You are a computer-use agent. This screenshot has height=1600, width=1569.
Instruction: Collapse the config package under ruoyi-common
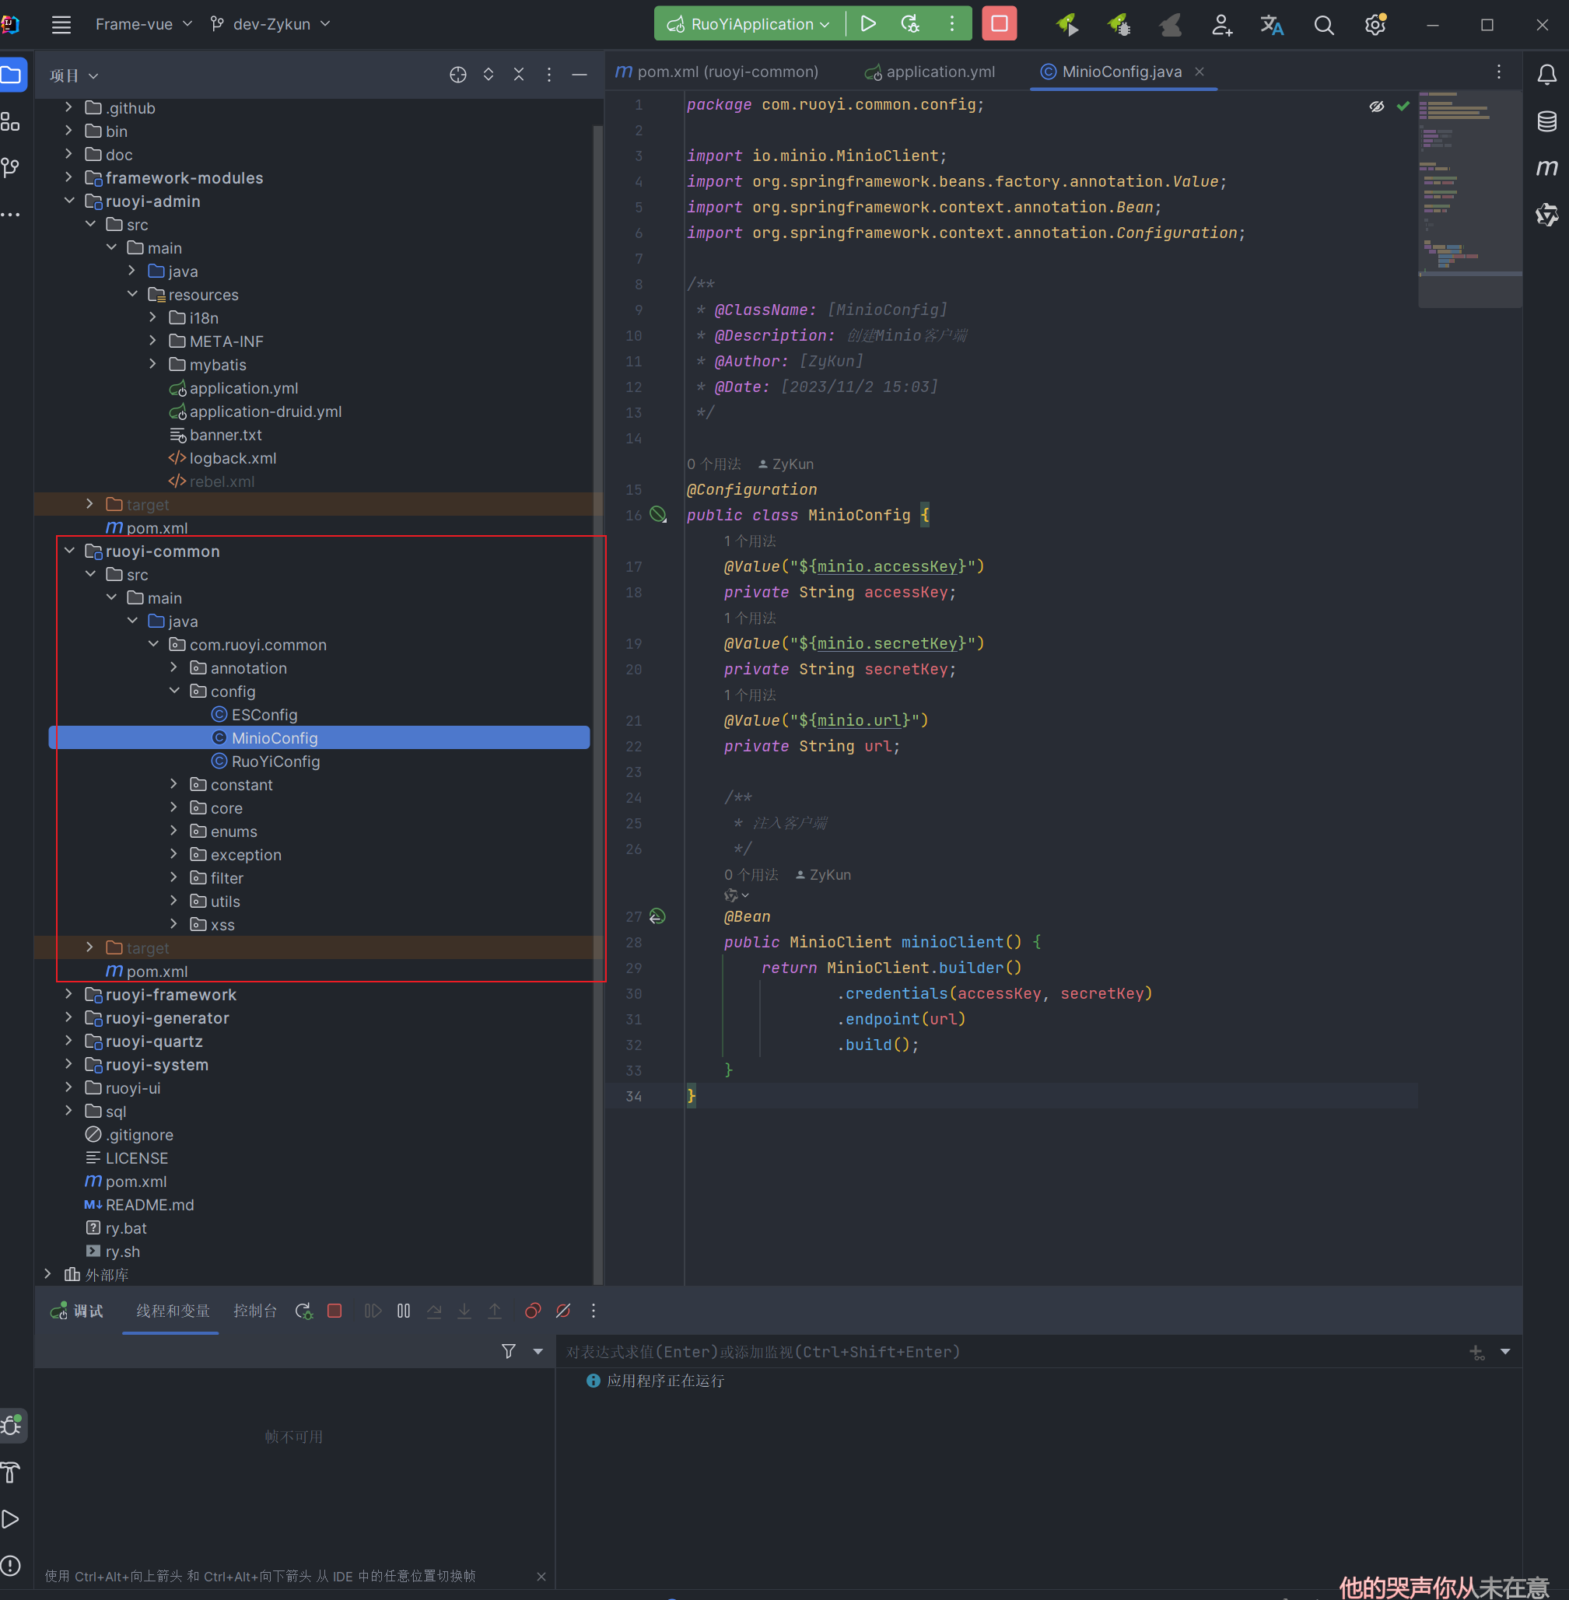point(174,691)
